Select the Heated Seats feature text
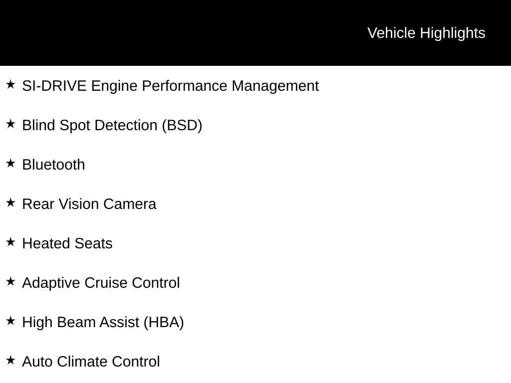 pos(67,243)
